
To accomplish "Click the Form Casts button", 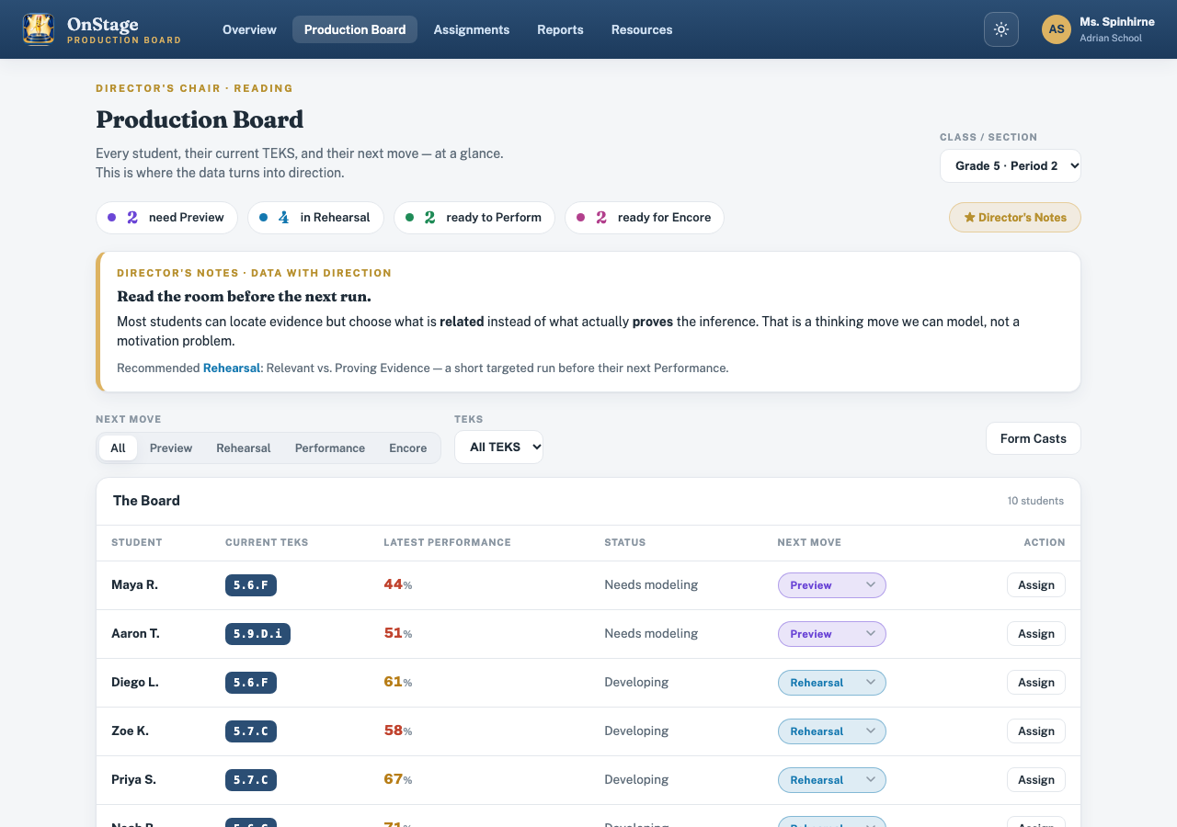I will tap(1034, 438).
